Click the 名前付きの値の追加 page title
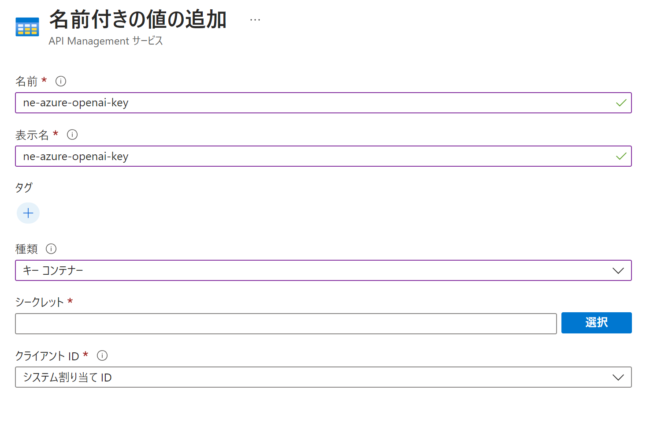The height and width of the screenshot is (430, 661). point(138,20)
